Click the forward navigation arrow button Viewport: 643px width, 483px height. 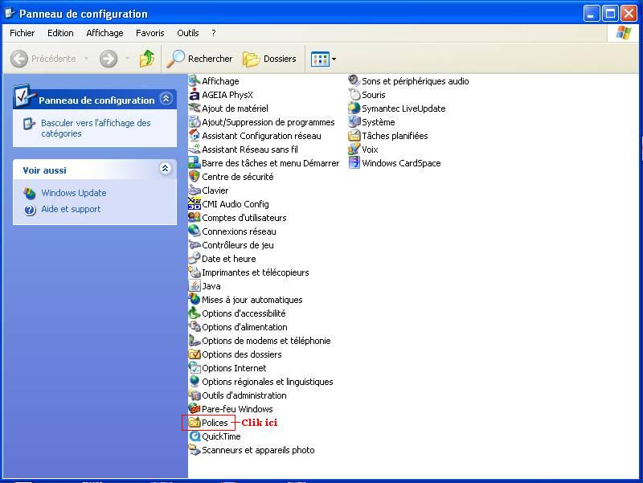tap(109, 59)
